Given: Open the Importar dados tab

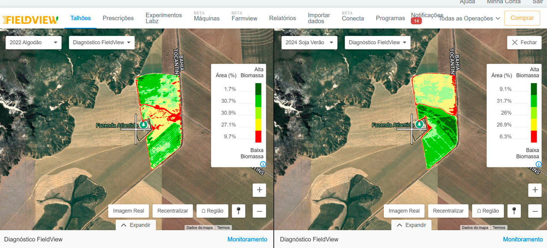Looking at the screenshot, I should [x=319, y=18].
